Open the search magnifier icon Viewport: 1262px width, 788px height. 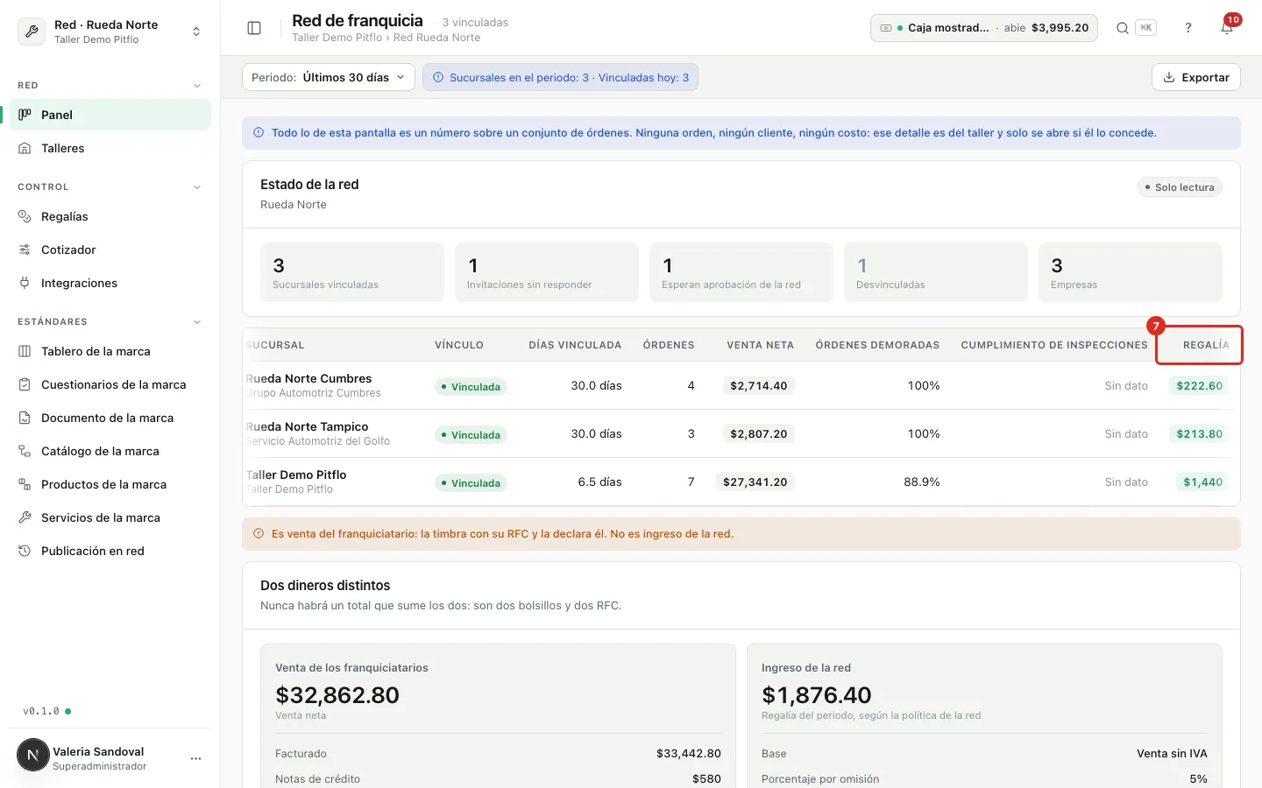tap(1122, 28)
